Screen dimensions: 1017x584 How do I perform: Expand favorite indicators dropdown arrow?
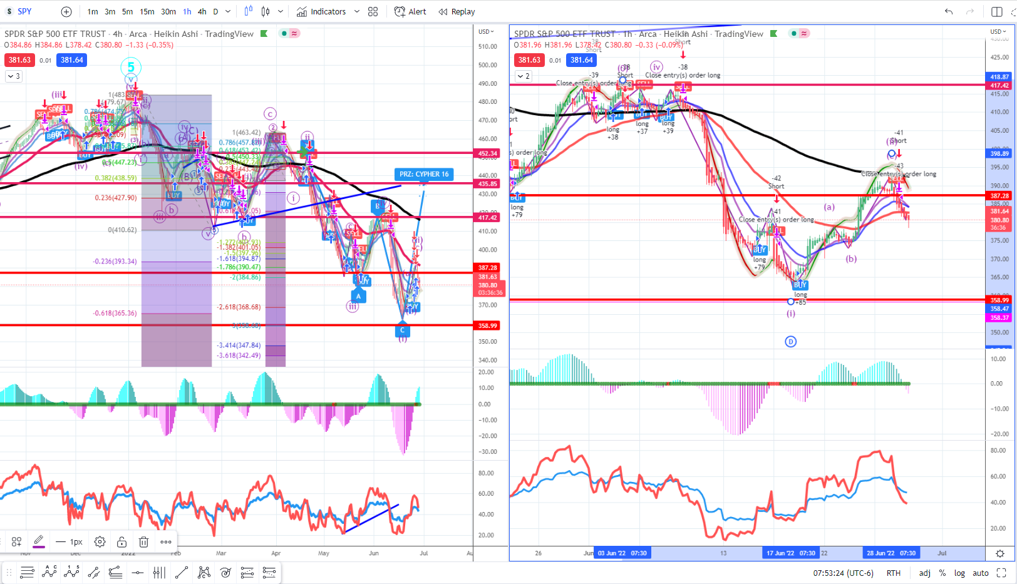coord(357,11)
